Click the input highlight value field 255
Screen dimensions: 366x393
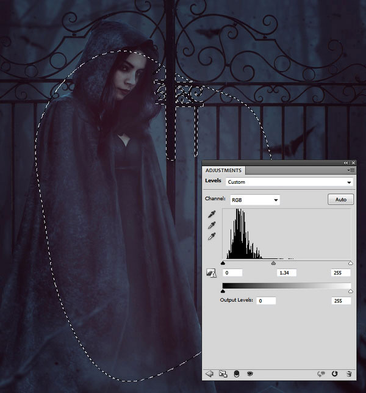(341, 273)
